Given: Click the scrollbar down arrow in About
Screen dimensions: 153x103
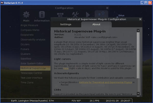Looking at the screenshot, I should tap(138, 94).
